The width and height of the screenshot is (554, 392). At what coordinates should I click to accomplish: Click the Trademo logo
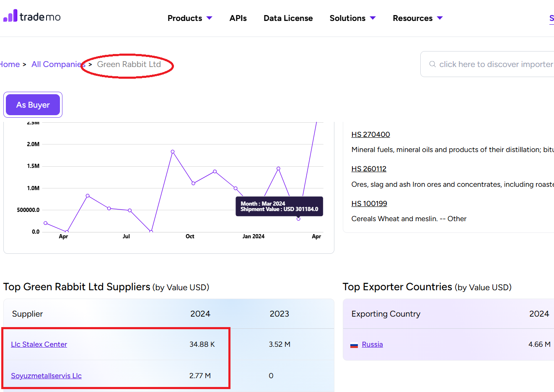tap(32, 16)
